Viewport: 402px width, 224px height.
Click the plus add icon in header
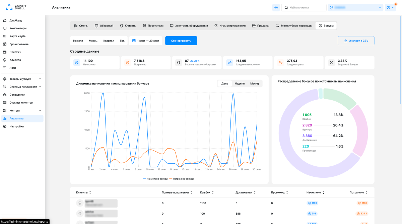[276, 7]
